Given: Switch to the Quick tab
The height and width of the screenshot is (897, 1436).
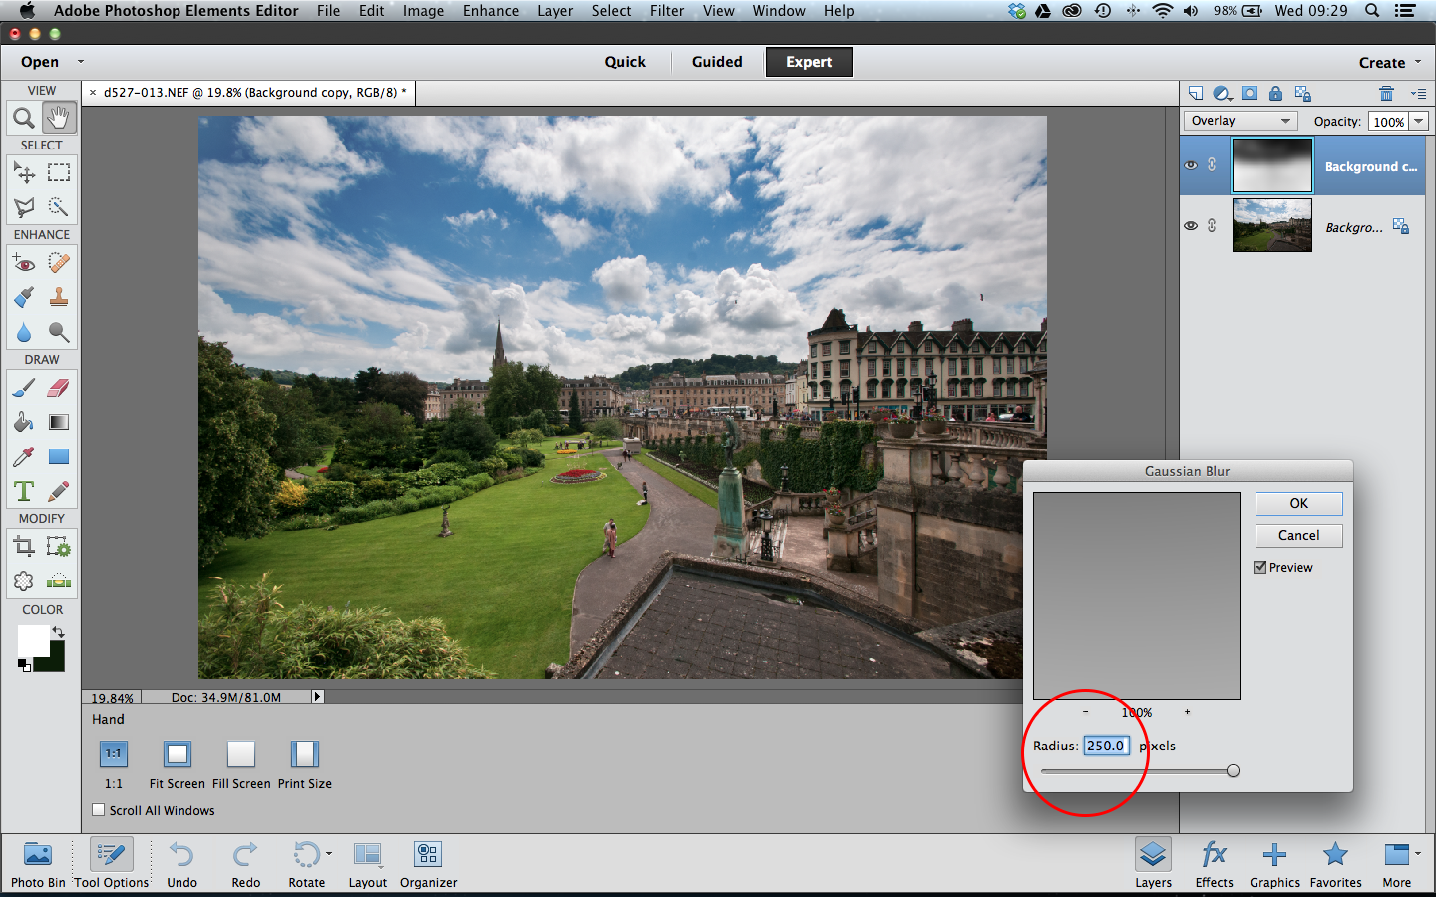Looking at the screenshot, I should pos(625,61).
